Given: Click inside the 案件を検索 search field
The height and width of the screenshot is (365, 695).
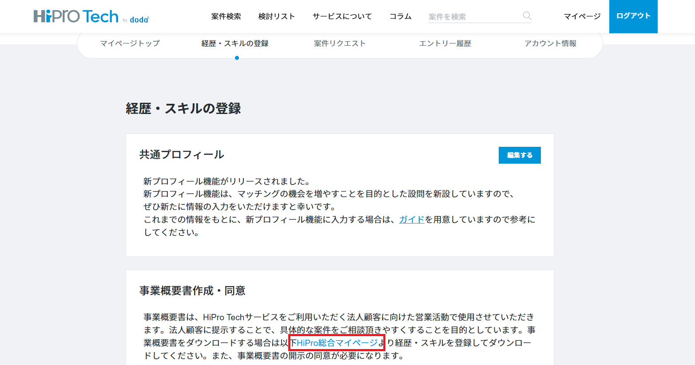Looking at the screenshot, I should pyautogui.click(x=471, y=16).
